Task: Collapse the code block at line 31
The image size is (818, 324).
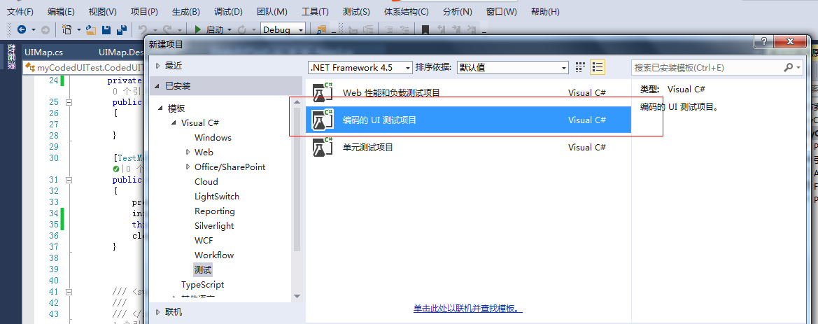Action: click(69, 179)
